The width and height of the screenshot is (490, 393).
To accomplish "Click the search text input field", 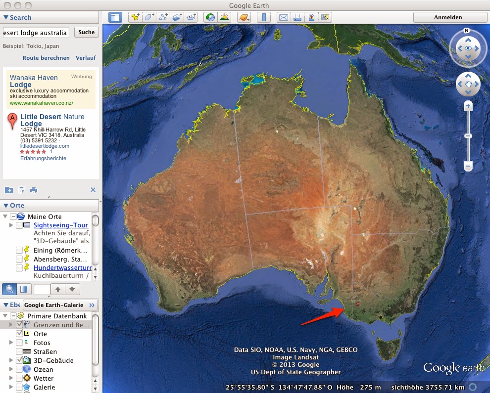I will 36,33.
